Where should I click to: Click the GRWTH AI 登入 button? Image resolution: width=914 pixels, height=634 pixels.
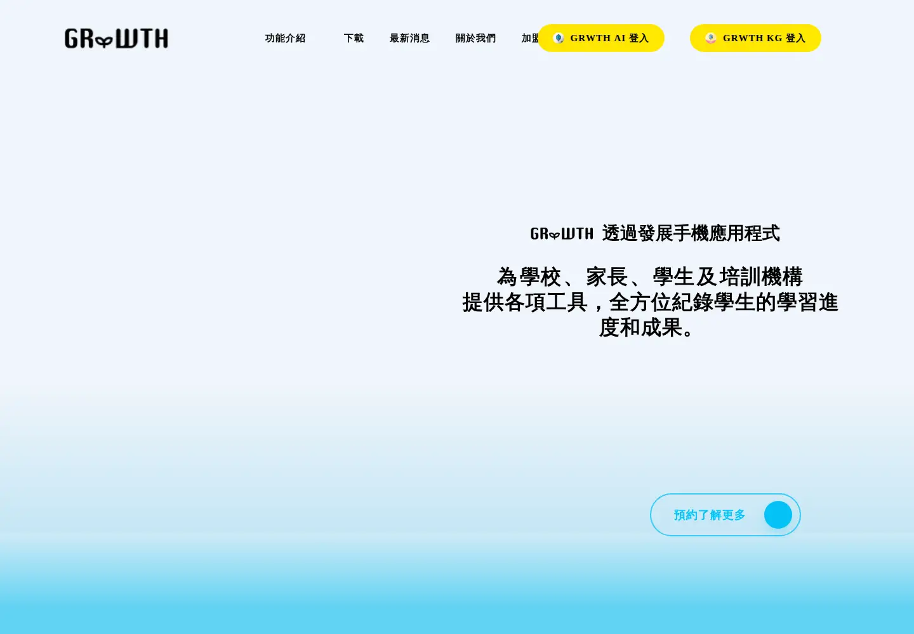point(600,38)
